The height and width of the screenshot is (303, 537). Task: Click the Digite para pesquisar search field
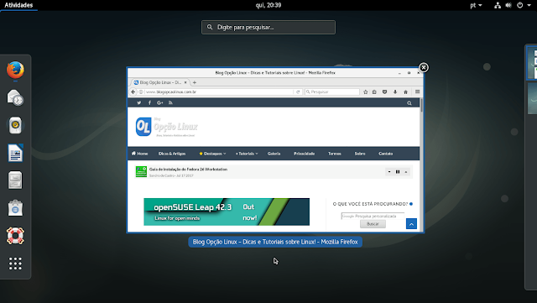coord(268,27)
